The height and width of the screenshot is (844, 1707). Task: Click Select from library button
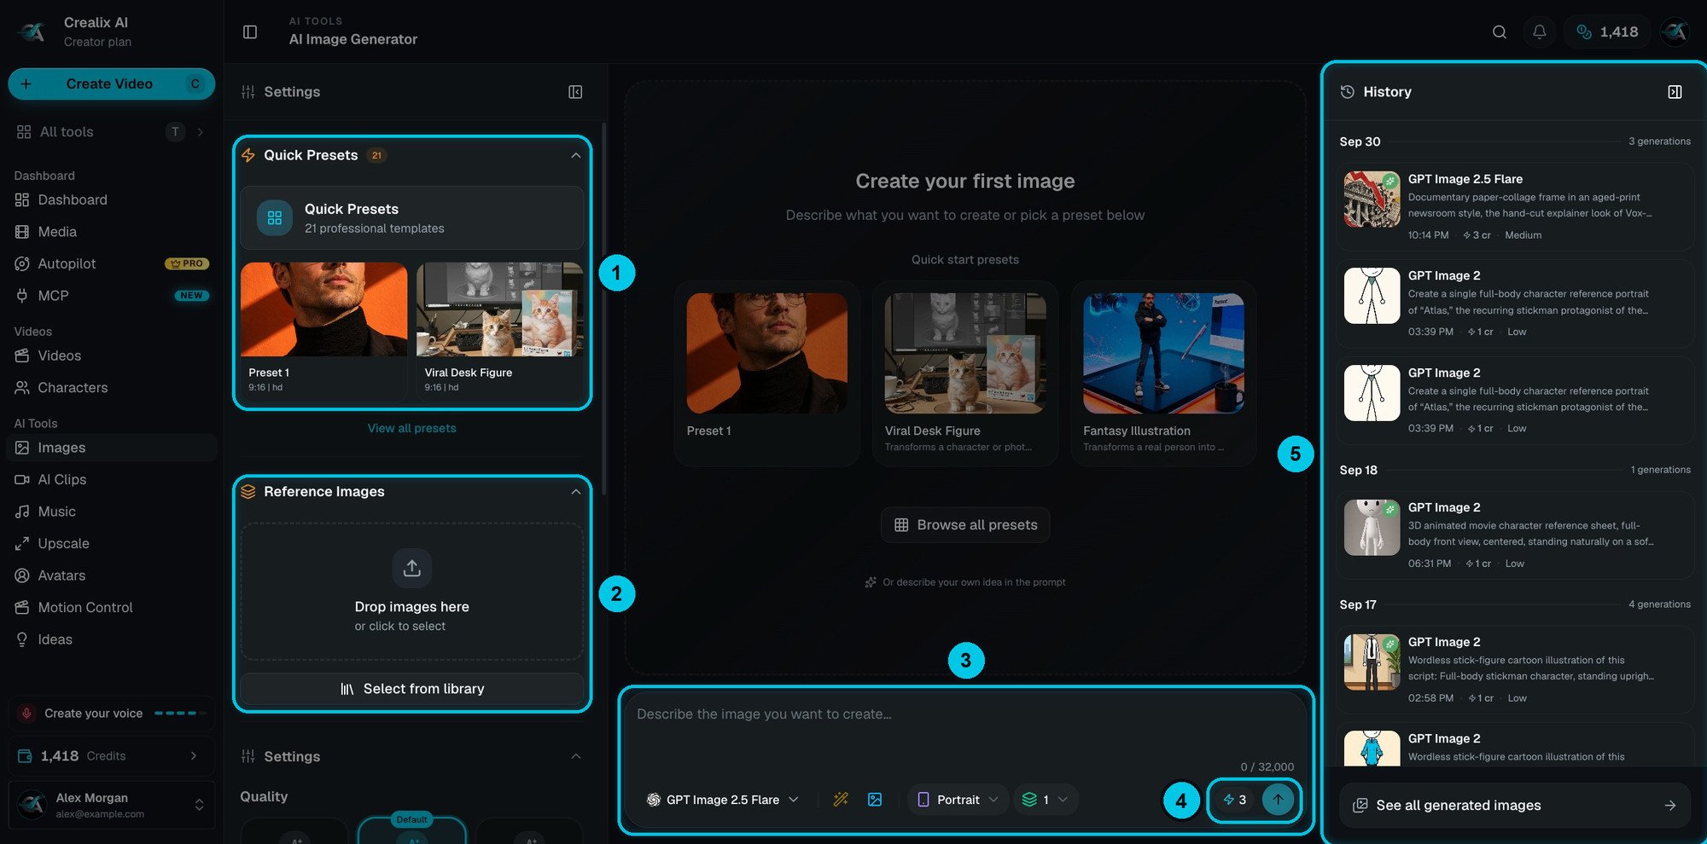tap(411, 689)
